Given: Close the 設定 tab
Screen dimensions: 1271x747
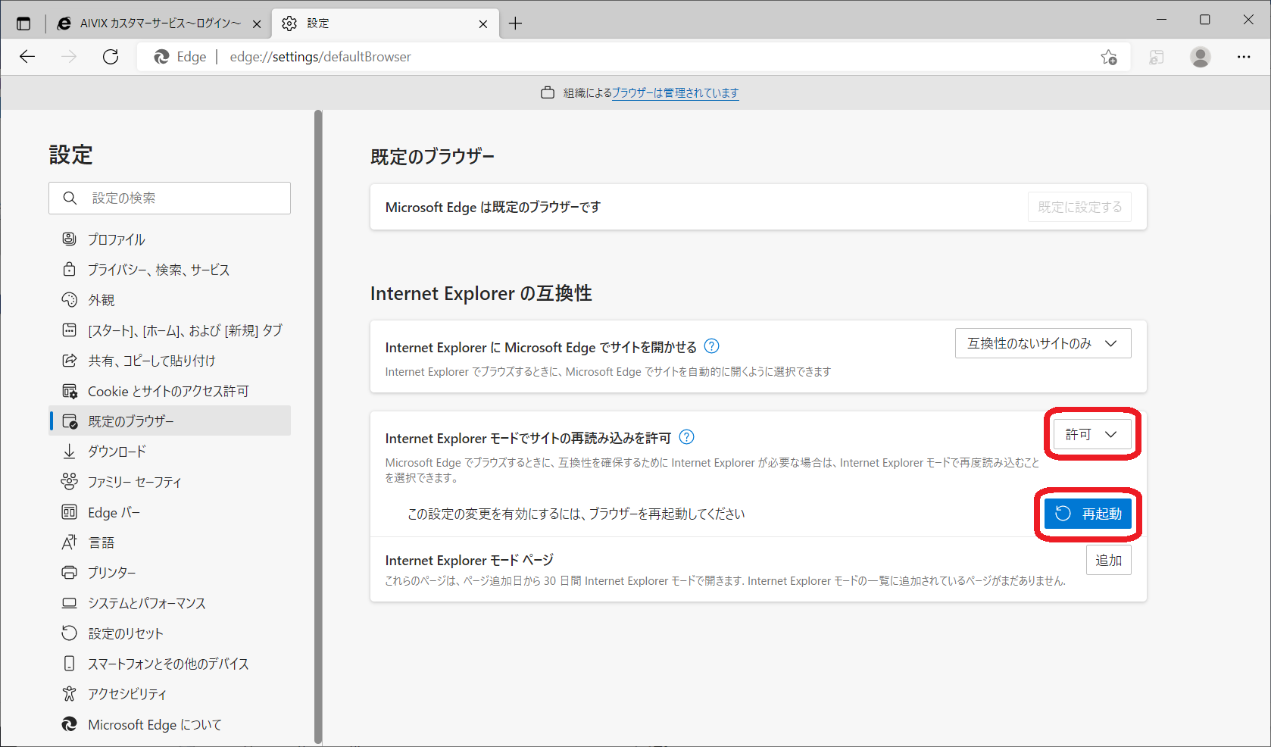Looking at the screenshot, I should tap(483, 24).
